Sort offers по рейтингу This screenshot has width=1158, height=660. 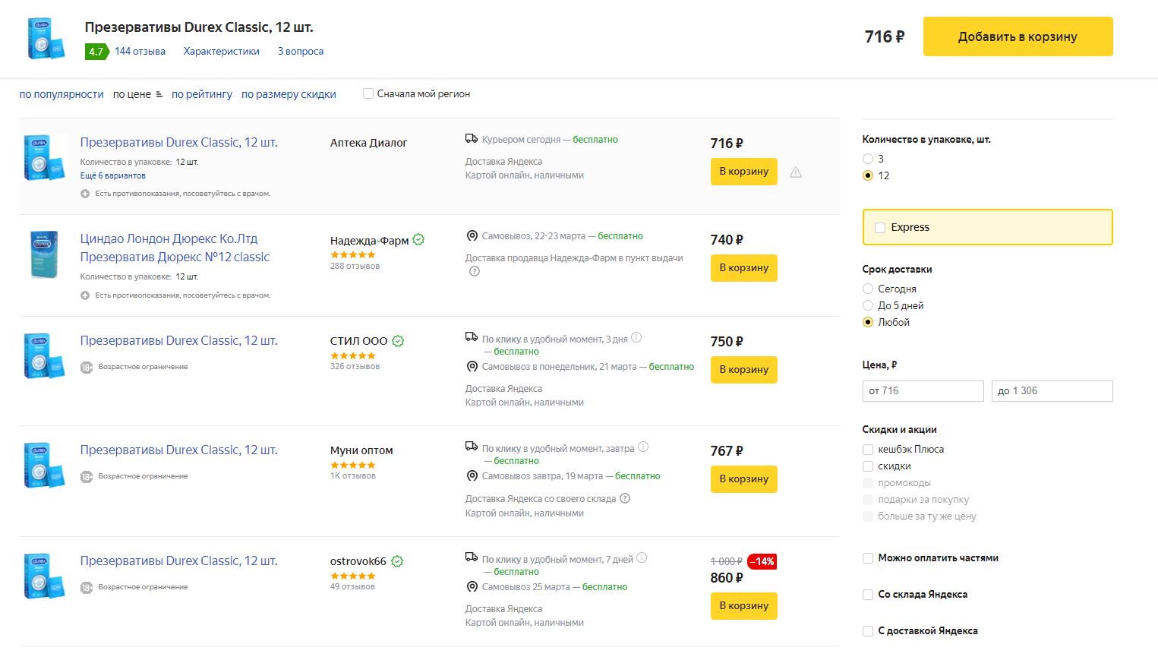202,94
